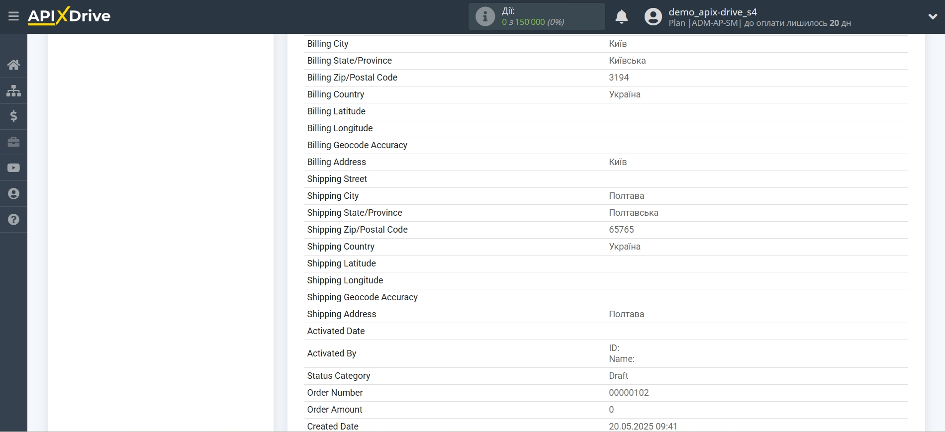Select Shipping State value Полтавська

634,213
